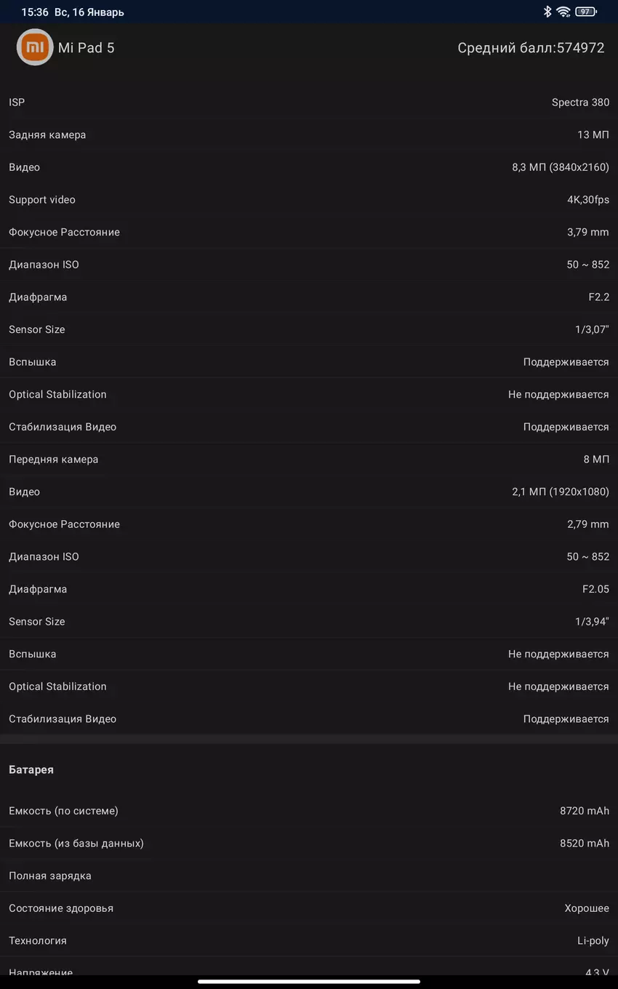This screenshot has width=618, height=989.
Task: Select the Емкость (по системе) row
Action: (309, 811)
